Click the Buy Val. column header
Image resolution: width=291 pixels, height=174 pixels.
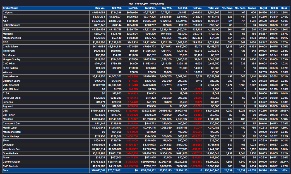[x=100, y=8]
